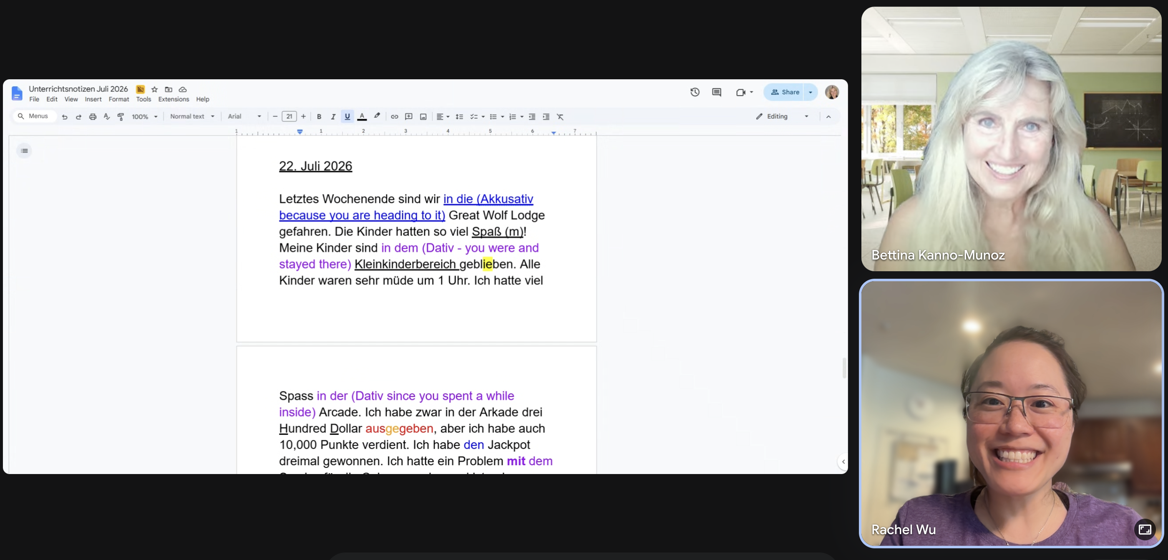Open the Google Docs home icon
This screenshot has height=560, width=1168.
(x=17, y=93)
